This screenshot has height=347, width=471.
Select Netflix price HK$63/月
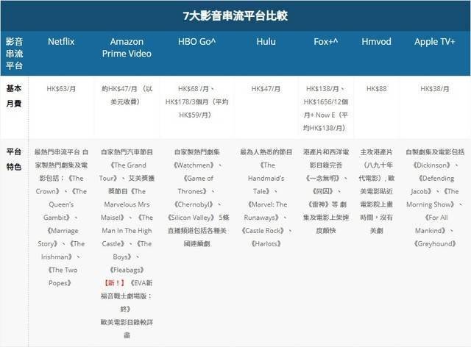[x=61, y=89]
